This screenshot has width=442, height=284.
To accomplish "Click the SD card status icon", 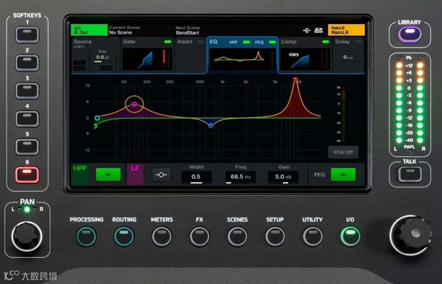I will click(x=318, y=30).
